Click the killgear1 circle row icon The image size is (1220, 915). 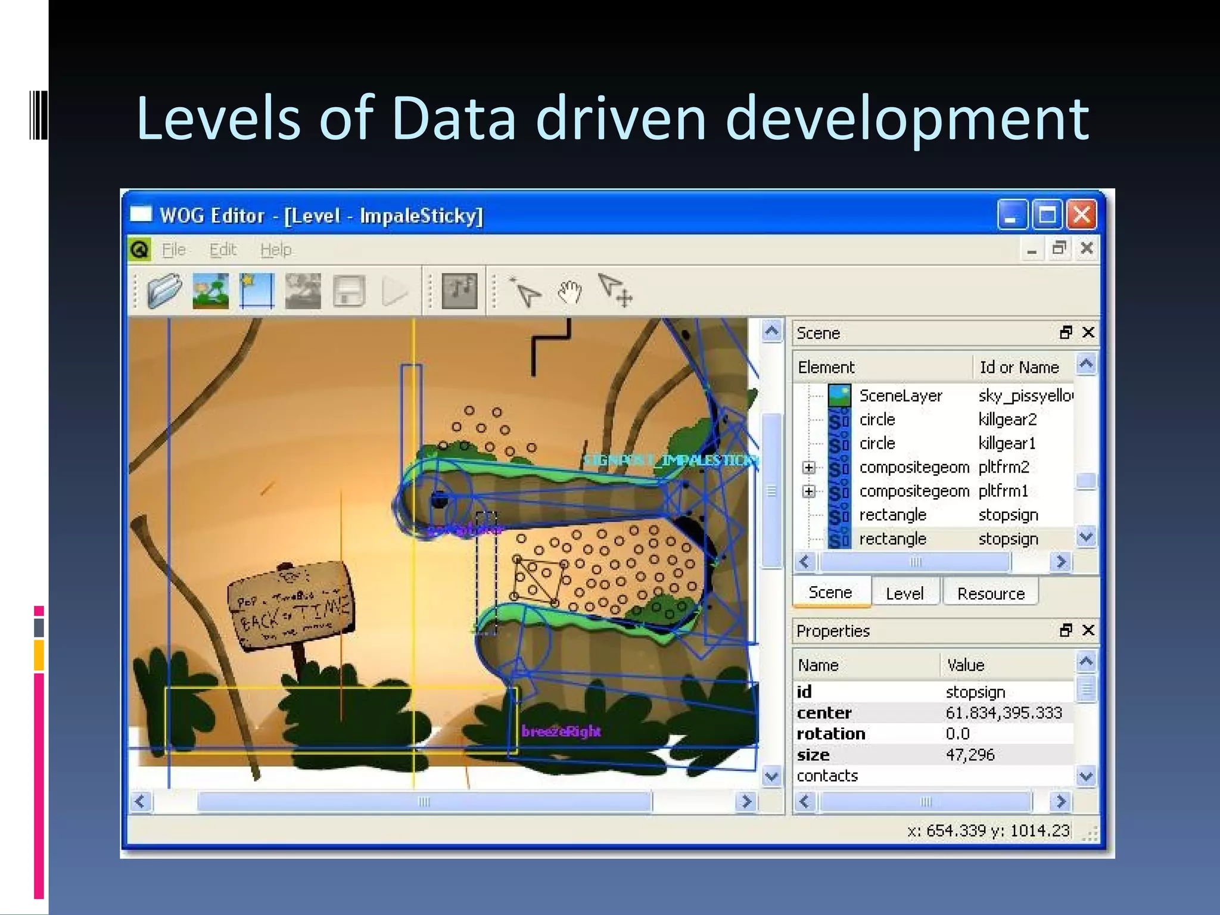pos(839,443)
